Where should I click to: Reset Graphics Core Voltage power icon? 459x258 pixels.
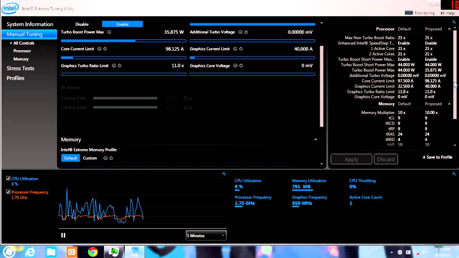(x=241, y=66)
